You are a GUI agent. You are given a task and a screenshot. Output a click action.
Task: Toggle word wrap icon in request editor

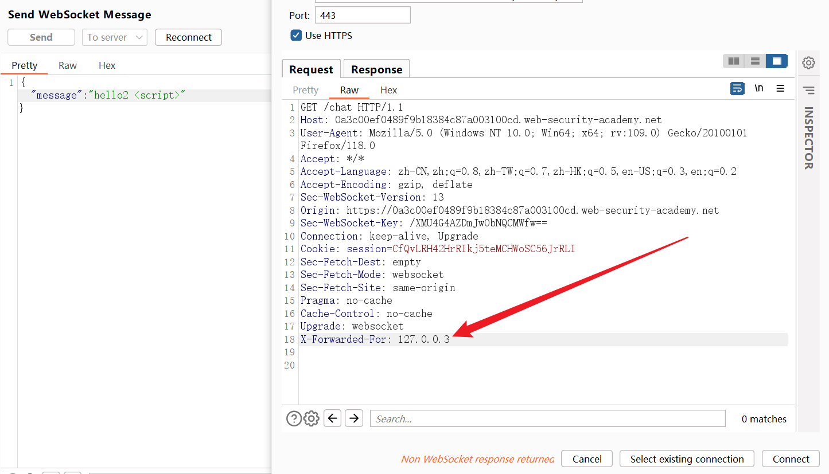[737, 88]
